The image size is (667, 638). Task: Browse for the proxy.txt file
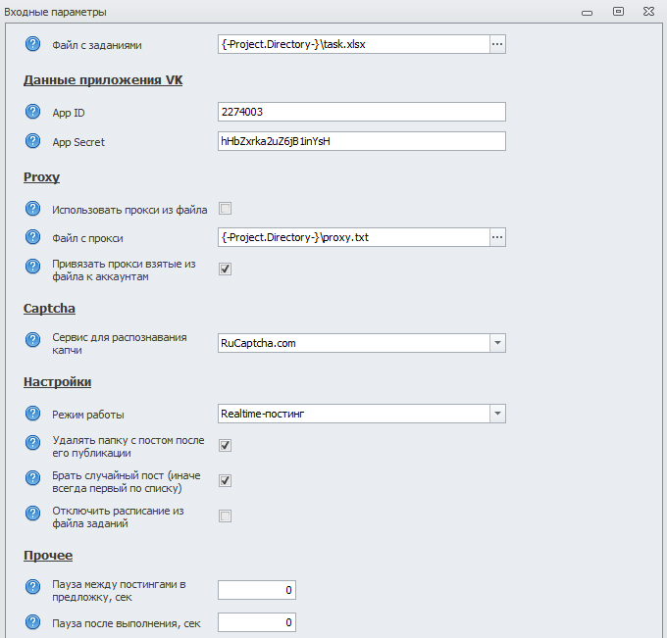click(497, 237)
